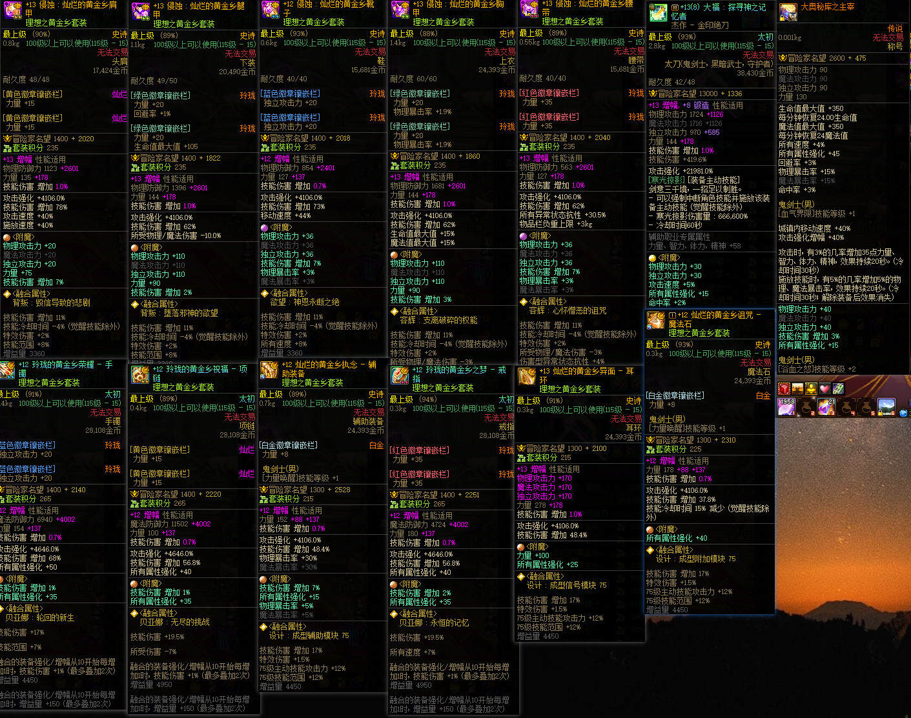This screenshot has height=718, width=911.
Task: Click the golden ring (戒指) icon
Action: click(400, 375)
